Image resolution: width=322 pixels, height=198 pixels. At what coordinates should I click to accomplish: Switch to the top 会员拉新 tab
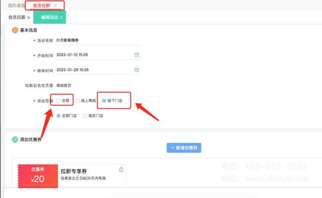tap(42, 6)
